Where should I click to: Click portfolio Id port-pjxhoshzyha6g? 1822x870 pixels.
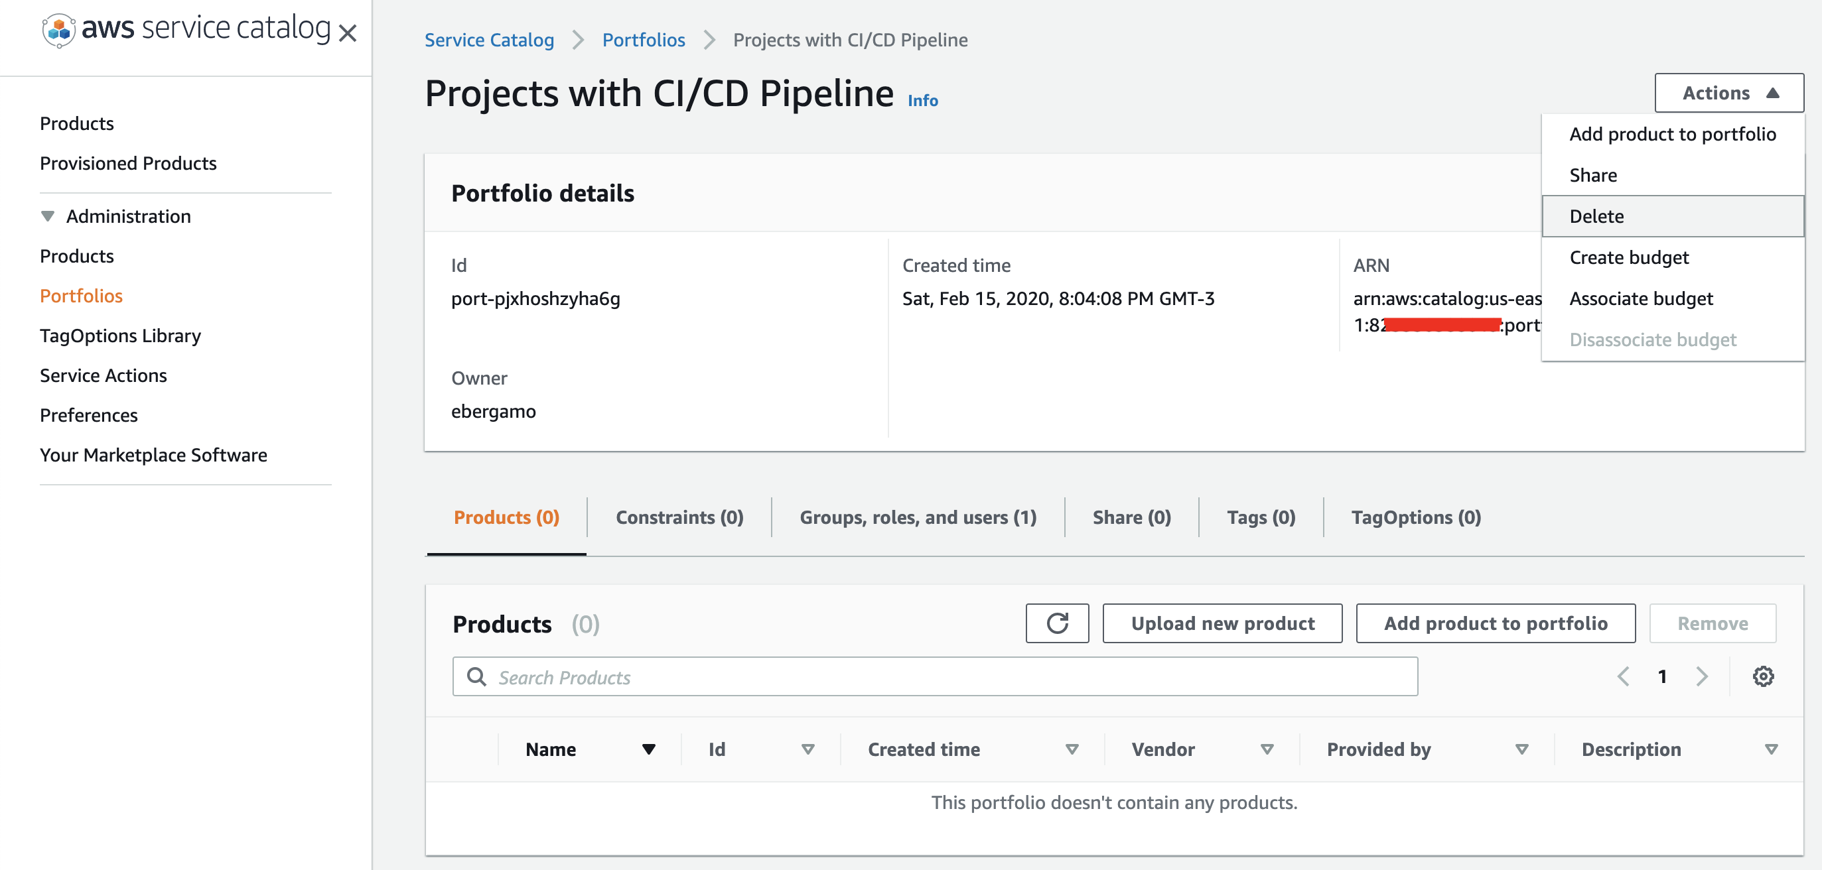coord(535,298)
